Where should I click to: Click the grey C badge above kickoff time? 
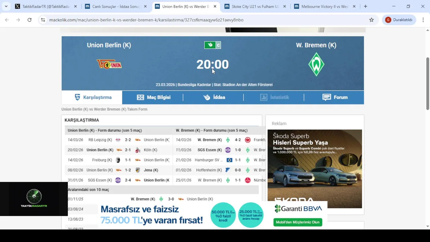coord(218,45)
